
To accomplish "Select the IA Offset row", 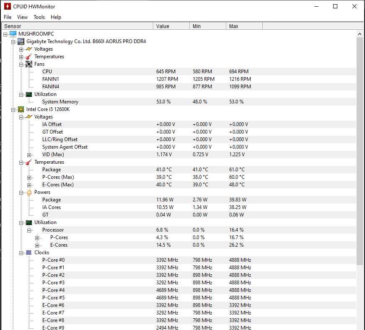I will click(198, 124).
